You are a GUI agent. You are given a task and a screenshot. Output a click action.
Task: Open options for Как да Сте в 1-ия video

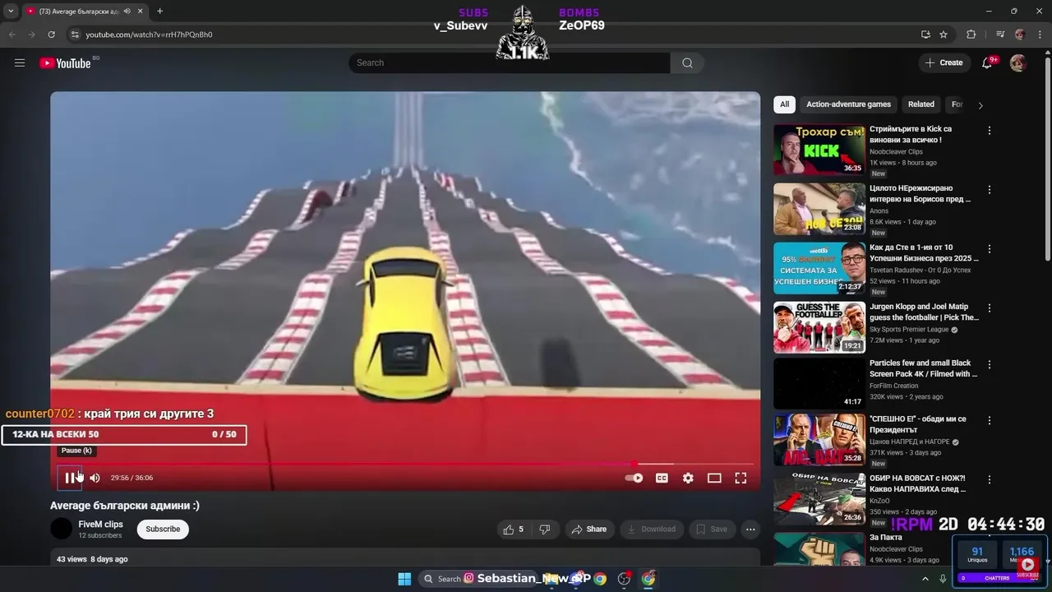point(990,249)
